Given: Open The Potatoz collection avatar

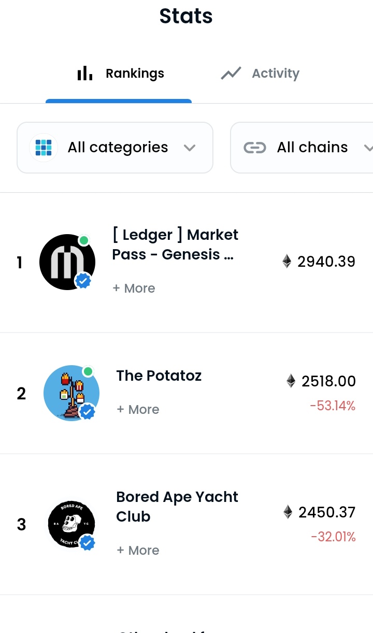Looking at the screenshot, I should (x=71, y=393).
